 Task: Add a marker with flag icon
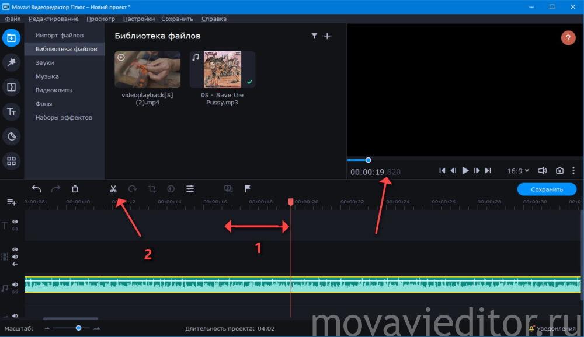(247, 189)
